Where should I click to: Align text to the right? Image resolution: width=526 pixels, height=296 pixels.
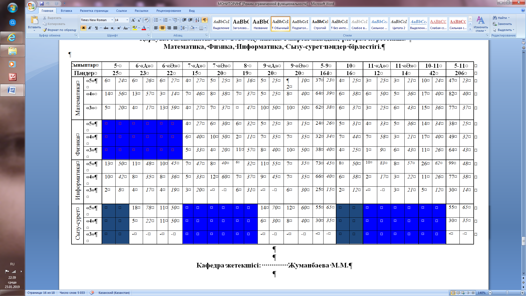coord(169,28)
